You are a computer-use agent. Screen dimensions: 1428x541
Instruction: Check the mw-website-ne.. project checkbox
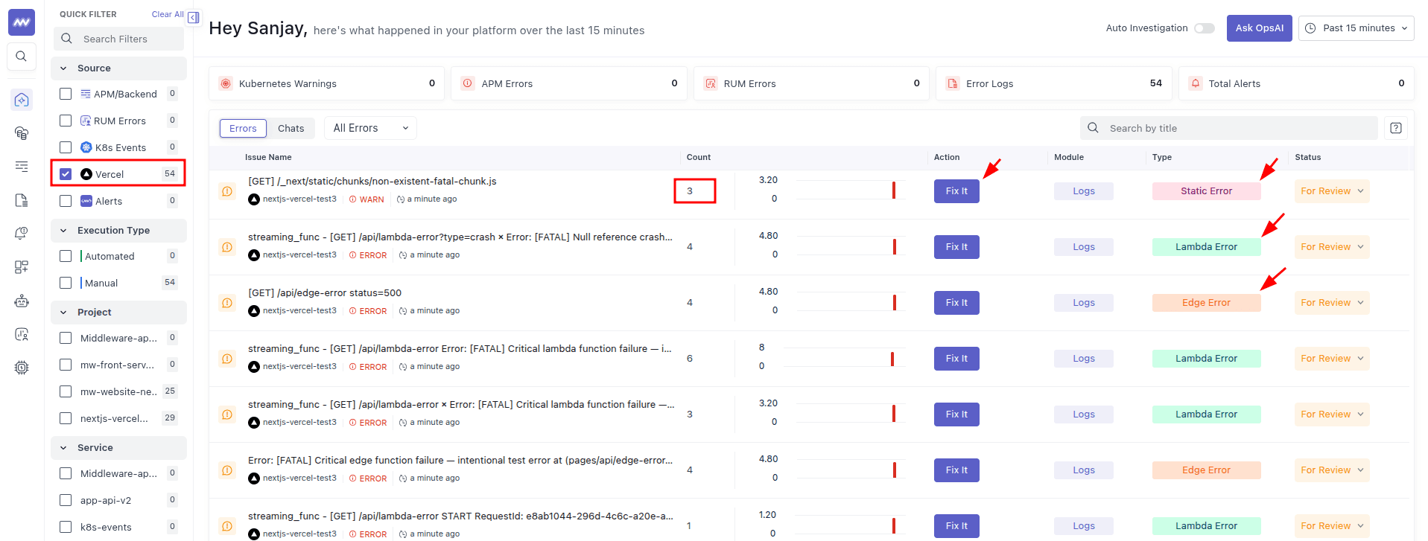tap(66, 391)
